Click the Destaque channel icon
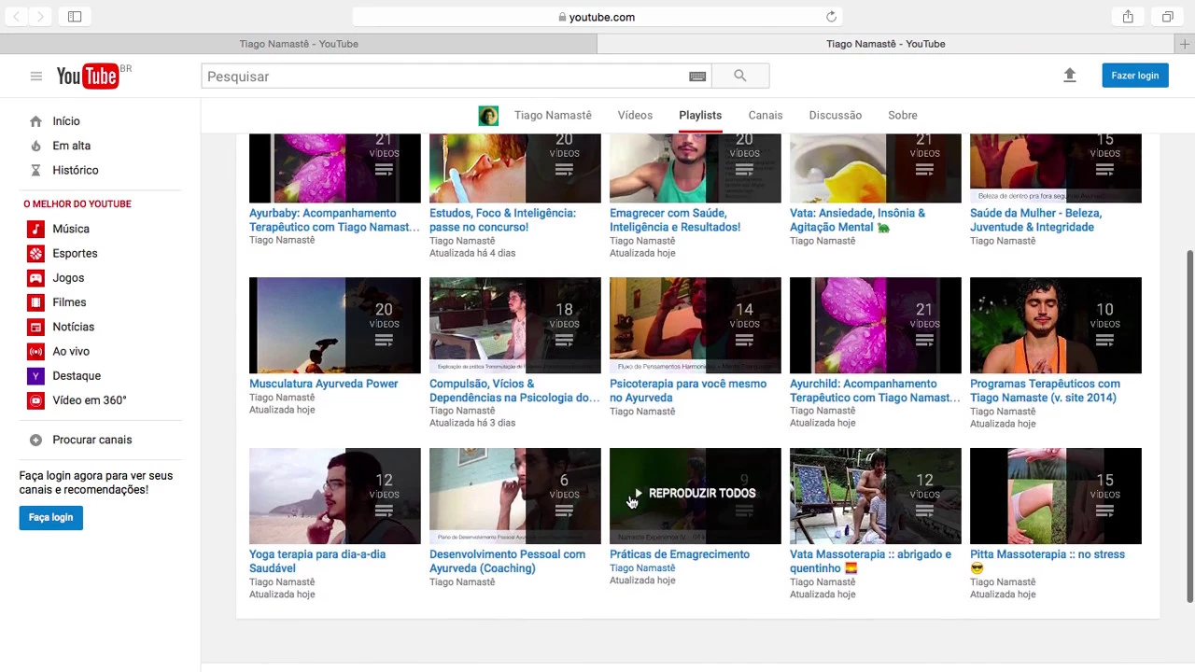This screenshot has height=672, width=1195. coord(35,376)
